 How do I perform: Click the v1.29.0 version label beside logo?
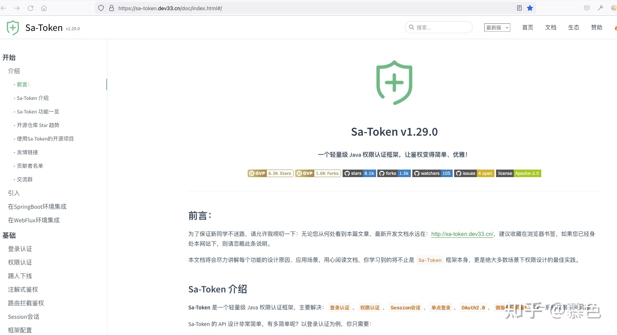click(73, 29)
